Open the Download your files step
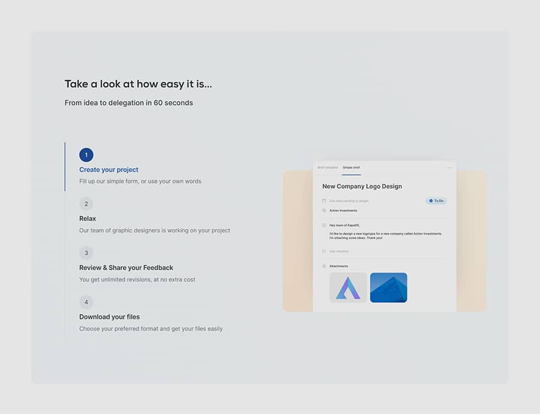This screenshot has height=414, width=540. 109,317
